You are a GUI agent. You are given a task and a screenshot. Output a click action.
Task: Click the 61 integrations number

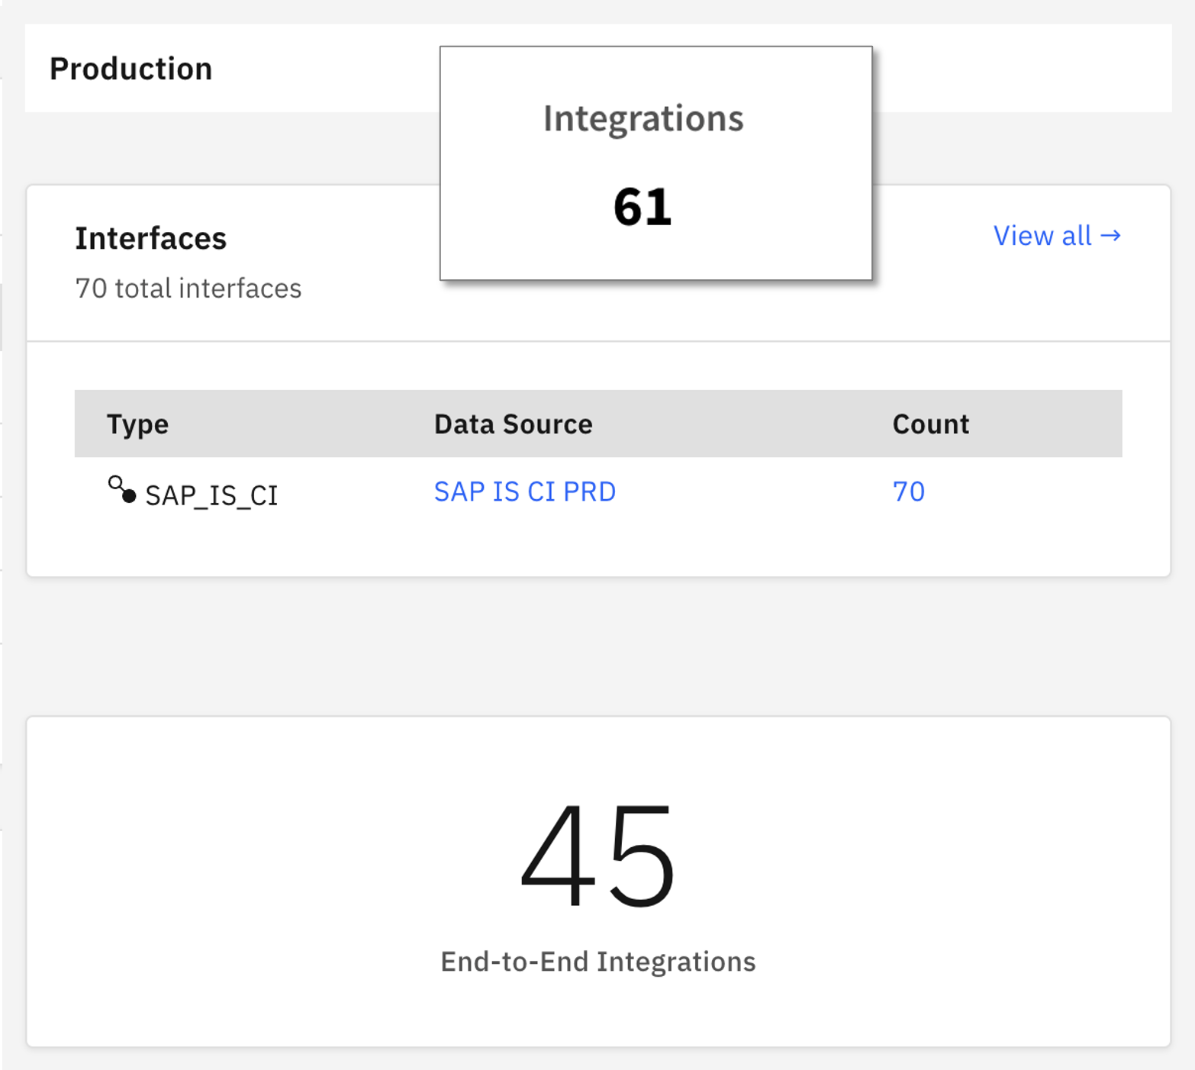tap(643, 207)
